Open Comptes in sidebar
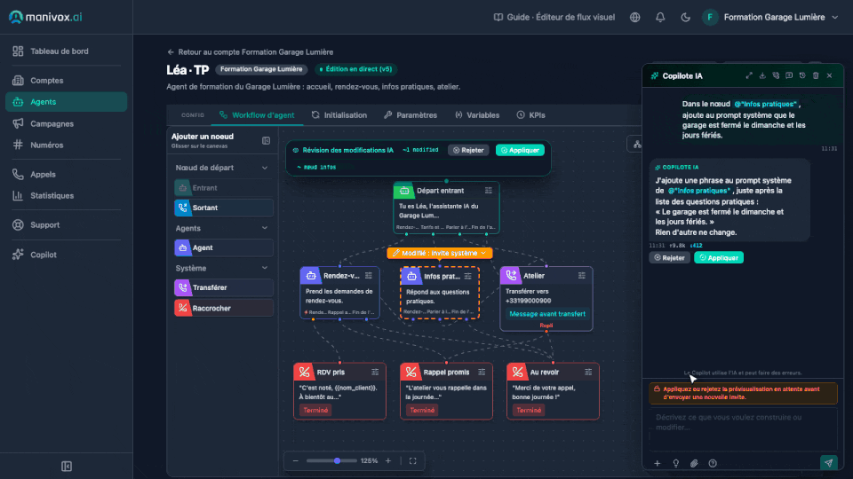Image resolution: width=853 pixels, height=479 pixels. point(67,81)
